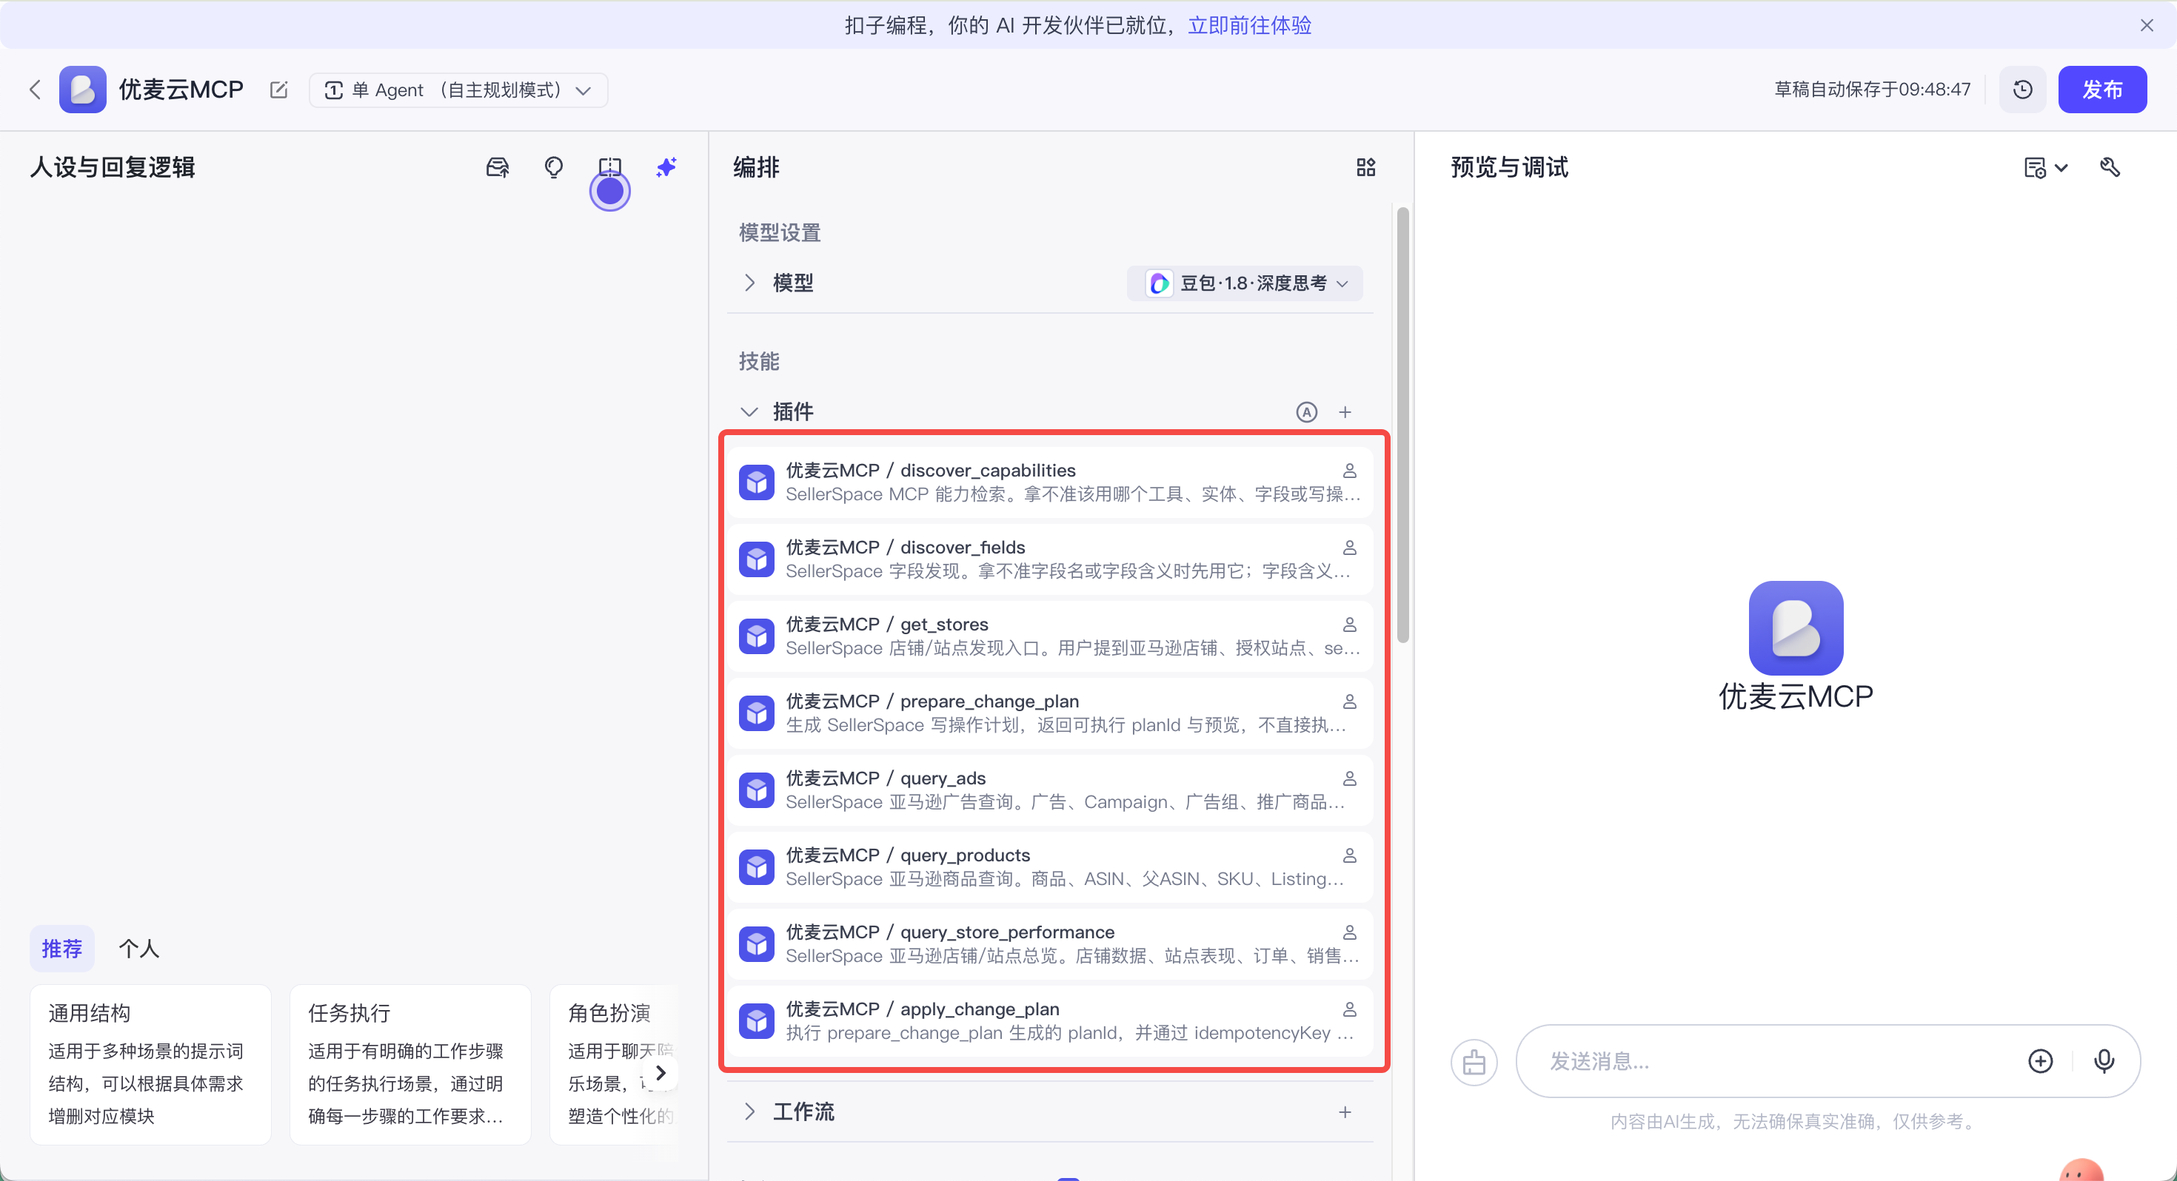Switch the 编排 layout grid icon

1365,167
